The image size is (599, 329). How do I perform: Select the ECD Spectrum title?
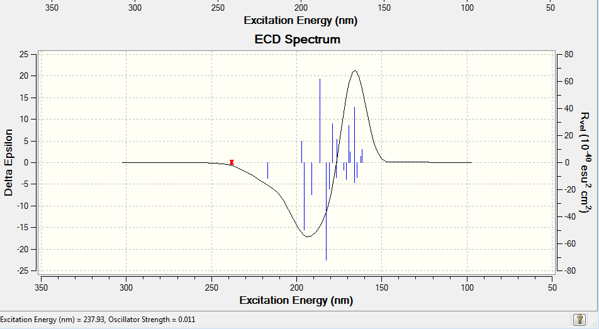tap(297, 40)
